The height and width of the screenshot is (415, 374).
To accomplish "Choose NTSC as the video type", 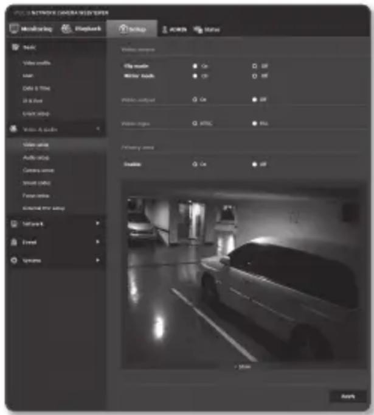I will (x=195, y=123).
